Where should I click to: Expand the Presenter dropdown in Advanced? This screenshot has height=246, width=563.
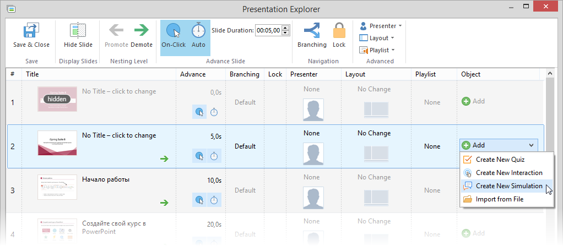click(380, 26)
